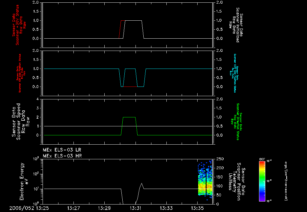The height and width of the screenshot is (212, 307).
Task: Click the "150" tick on scanner position axis
Action: [x=219, y=177]
